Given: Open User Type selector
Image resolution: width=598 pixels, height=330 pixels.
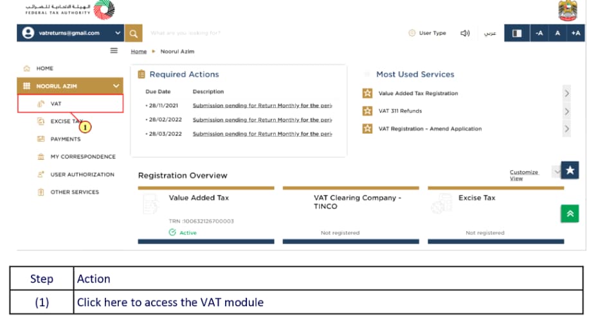Looking at the screenshot, I should click(427, 33).
